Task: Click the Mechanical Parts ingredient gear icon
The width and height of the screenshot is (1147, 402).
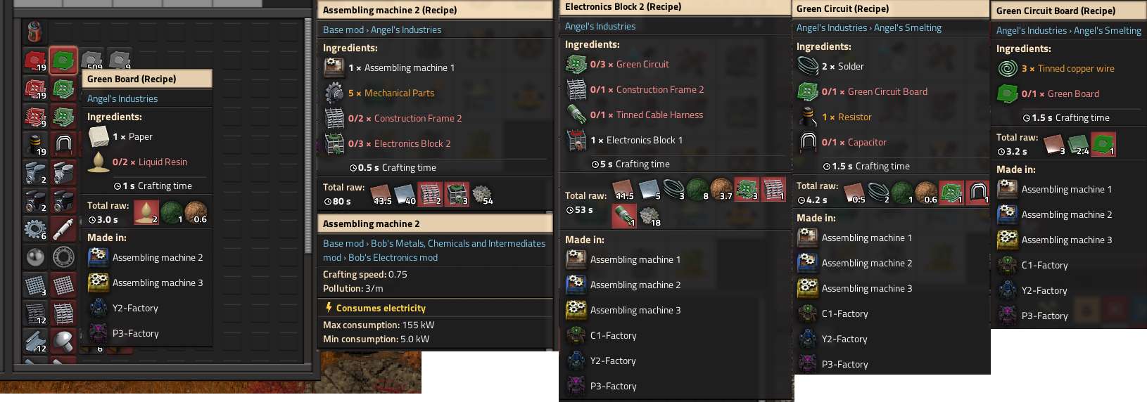Action: 334,93
